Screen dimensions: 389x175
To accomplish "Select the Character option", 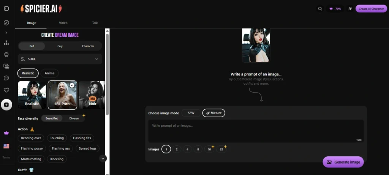I will 88,46.
